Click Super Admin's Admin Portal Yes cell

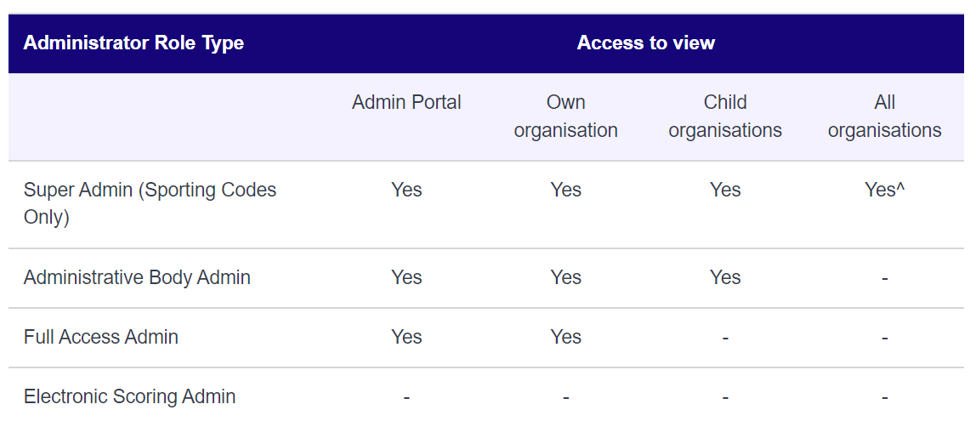pyautogui.click(x=406, y=190)
